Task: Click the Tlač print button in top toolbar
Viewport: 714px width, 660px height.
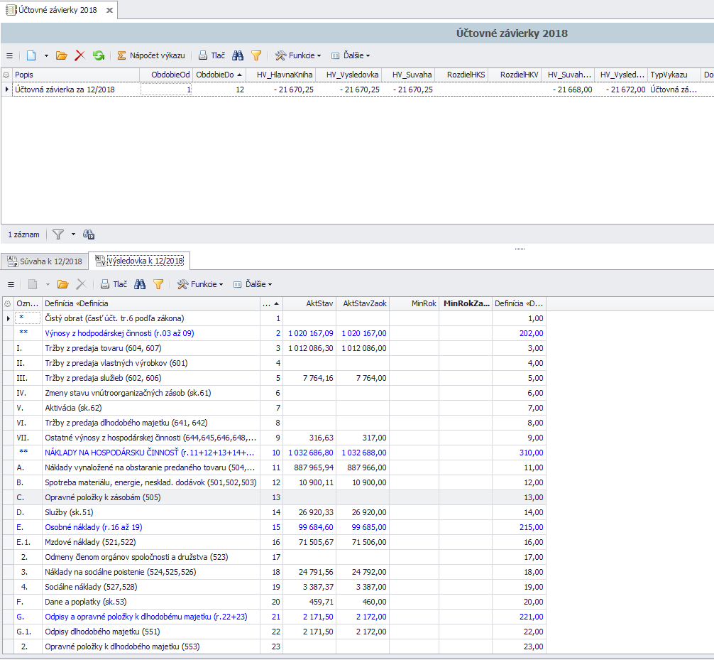Action: tap(212, 55)
